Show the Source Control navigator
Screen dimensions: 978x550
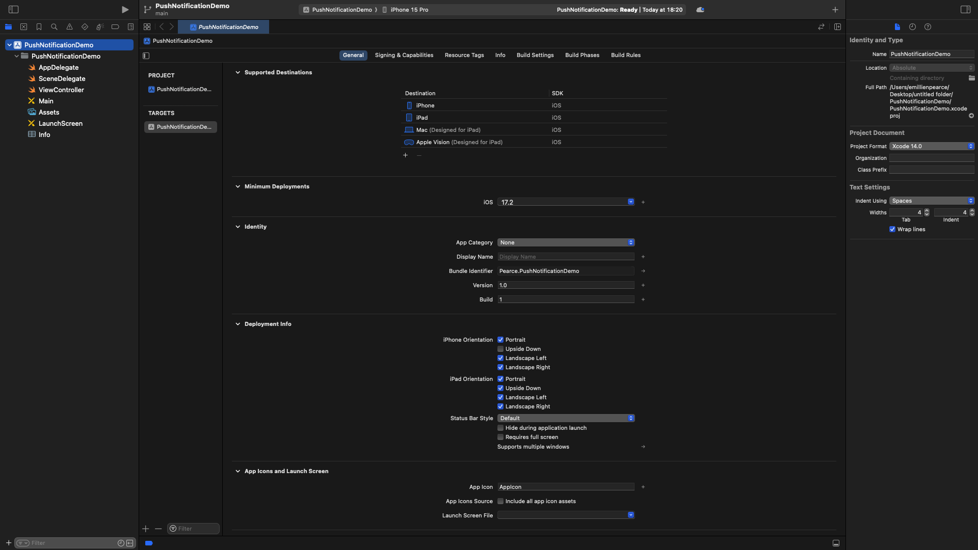click(23, 27)
